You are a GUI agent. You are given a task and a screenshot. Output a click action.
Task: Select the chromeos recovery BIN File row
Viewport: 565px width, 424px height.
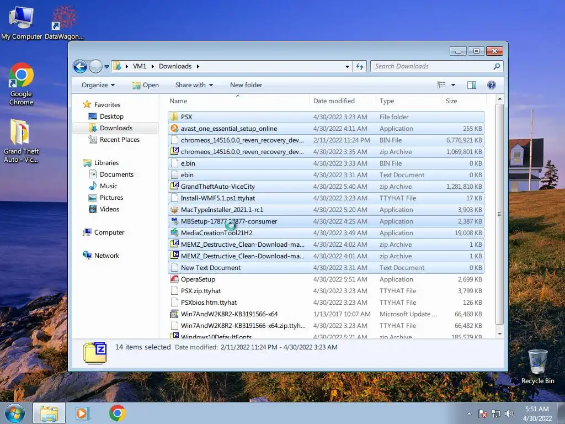326,140
